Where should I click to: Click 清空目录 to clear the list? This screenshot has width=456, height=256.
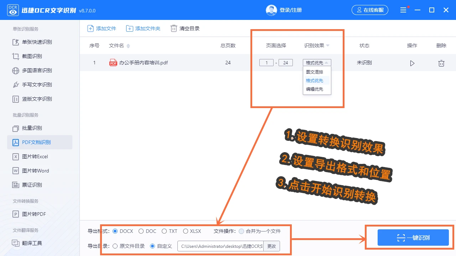click(x=185, y=28)
